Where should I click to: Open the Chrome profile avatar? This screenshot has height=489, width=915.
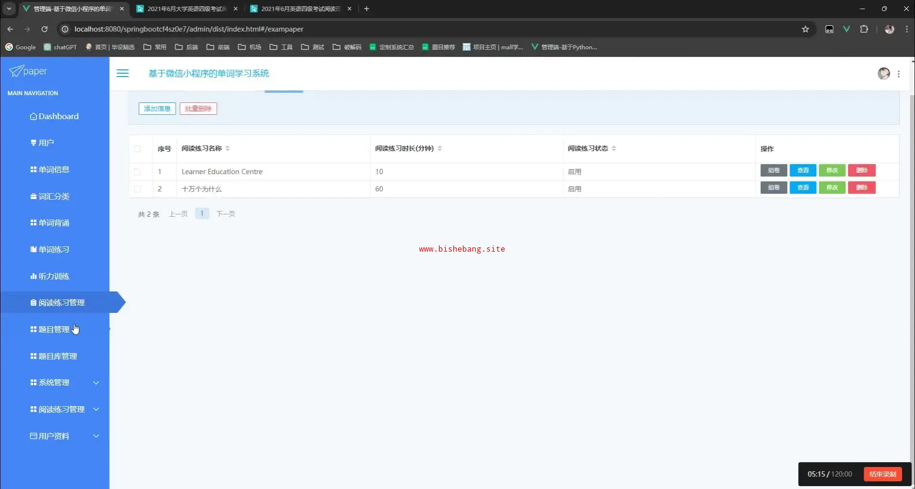coord(890,29)
